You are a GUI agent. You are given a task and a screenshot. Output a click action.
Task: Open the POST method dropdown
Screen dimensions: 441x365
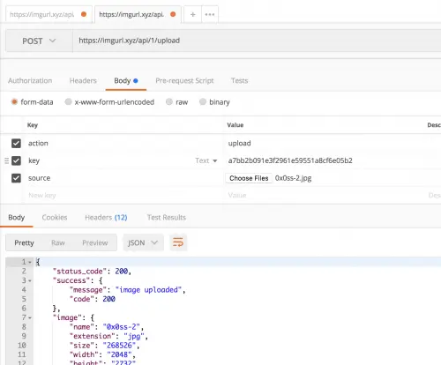(39, 41)
